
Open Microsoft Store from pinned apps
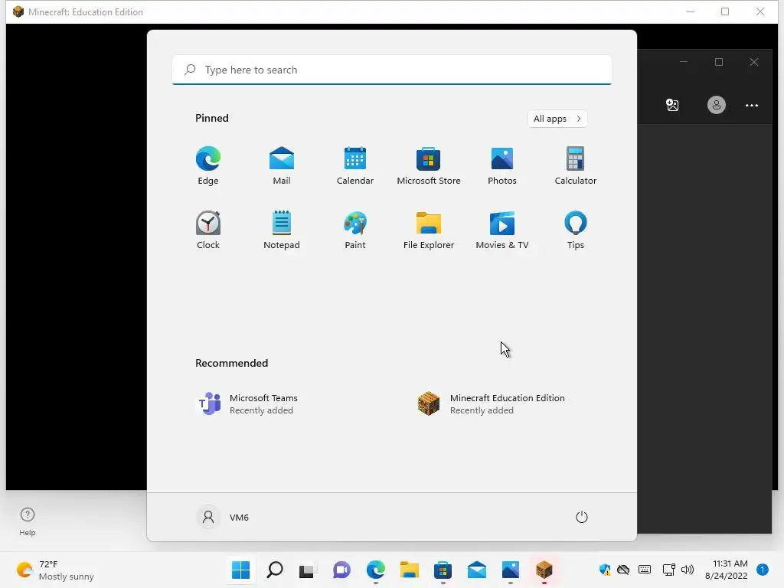click(429, 165)
